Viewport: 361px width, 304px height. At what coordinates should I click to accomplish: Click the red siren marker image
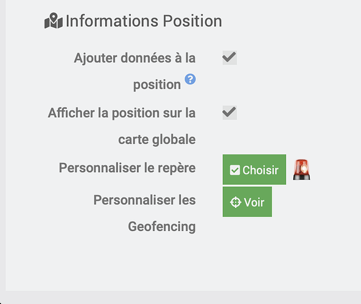click(301, 170)
